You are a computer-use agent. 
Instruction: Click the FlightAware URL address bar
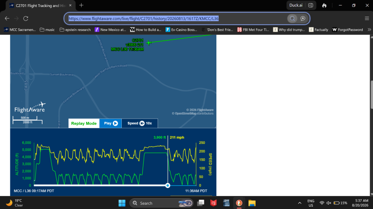coord(176,19)
